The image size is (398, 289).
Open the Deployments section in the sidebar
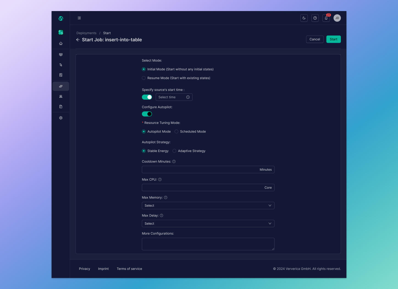point(60,86)
